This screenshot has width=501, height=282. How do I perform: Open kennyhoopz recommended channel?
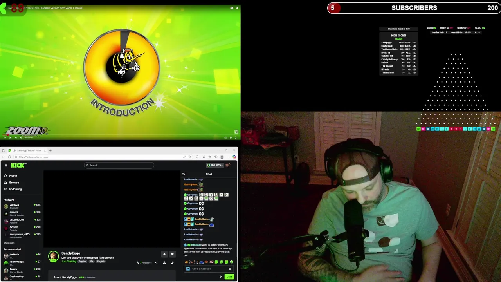coord(22,263)
